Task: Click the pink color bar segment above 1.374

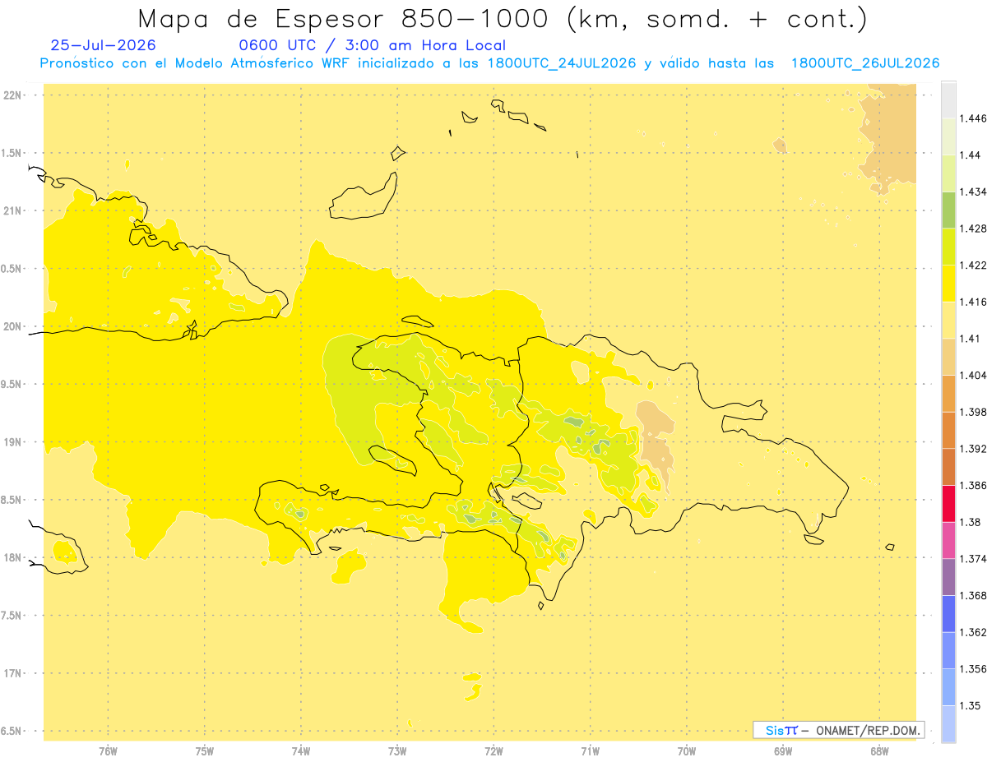Action: 948,540
